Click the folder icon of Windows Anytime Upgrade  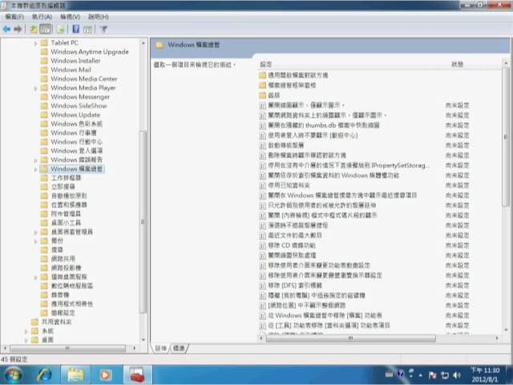(x=44, y=52)
